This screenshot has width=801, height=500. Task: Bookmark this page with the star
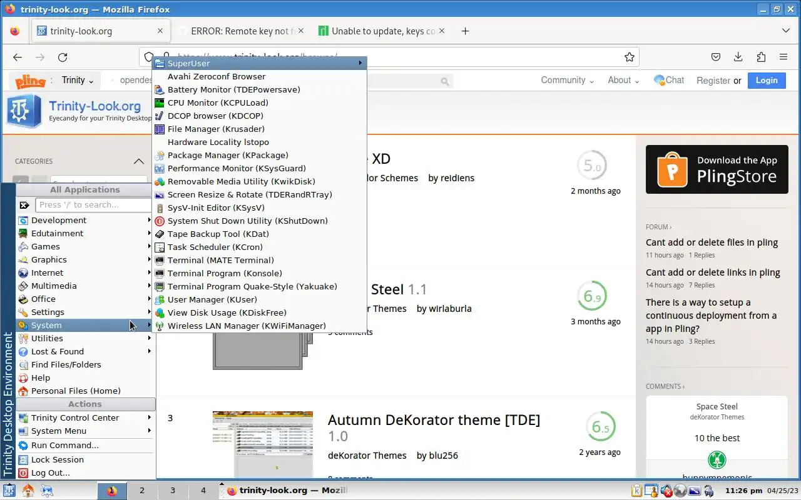pos(630,57)
